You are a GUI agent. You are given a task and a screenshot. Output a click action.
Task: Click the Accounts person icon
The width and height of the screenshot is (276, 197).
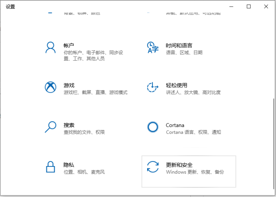tap(51, 47)
